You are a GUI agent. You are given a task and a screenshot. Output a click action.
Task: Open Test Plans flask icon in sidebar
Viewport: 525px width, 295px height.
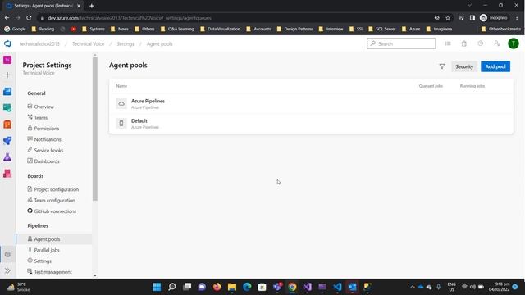(7, 157)
